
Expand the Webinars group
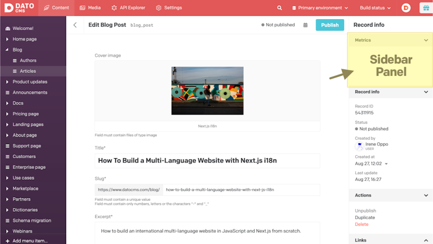(7, 231)
